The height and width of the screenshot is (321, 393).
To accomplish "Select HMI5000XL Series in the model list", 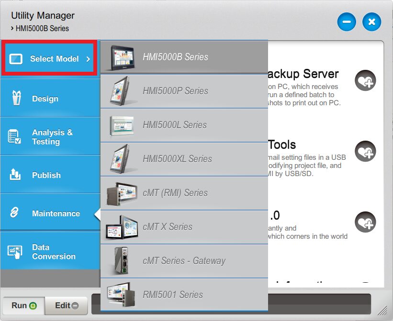I will coord(184,159).
